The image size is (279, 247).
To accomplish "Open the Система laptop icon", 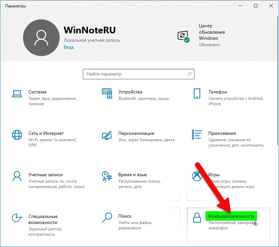I will tap(17, 94).
